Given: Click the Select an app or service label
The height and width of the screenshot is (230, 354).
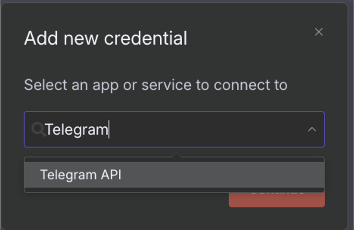Looking at the screenshot, I should [x=155, y=85].
